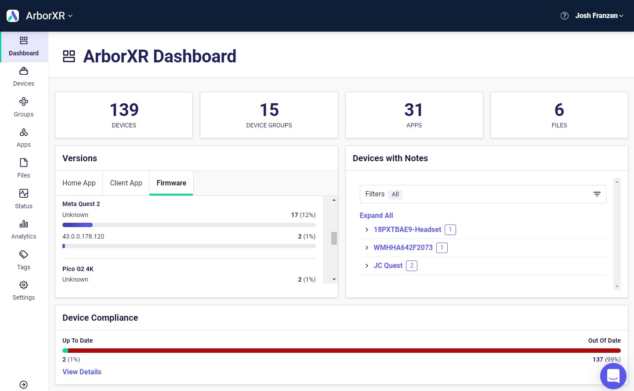634x391 pixels.
Task: Open the Files document icon in the sidebar
Action: click(24, 163)
